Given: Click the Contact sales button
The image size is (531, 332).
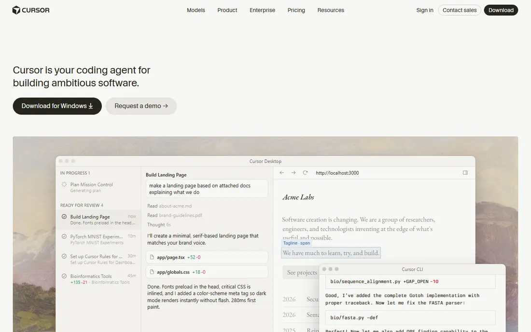Looking at the screenshot, I should pos(460,10).
